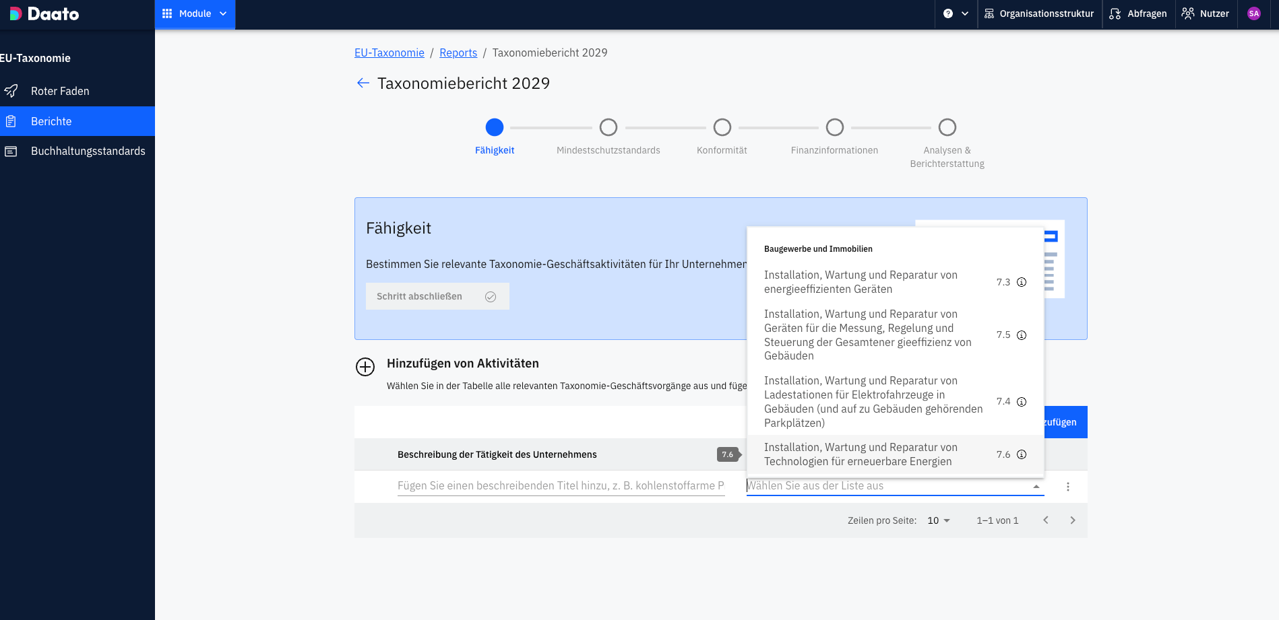Image resolution: width=1279 pixels, height=620 pixels.
Task: Click the partially hidden Hinzufügen button
Action: (1065, 422)
